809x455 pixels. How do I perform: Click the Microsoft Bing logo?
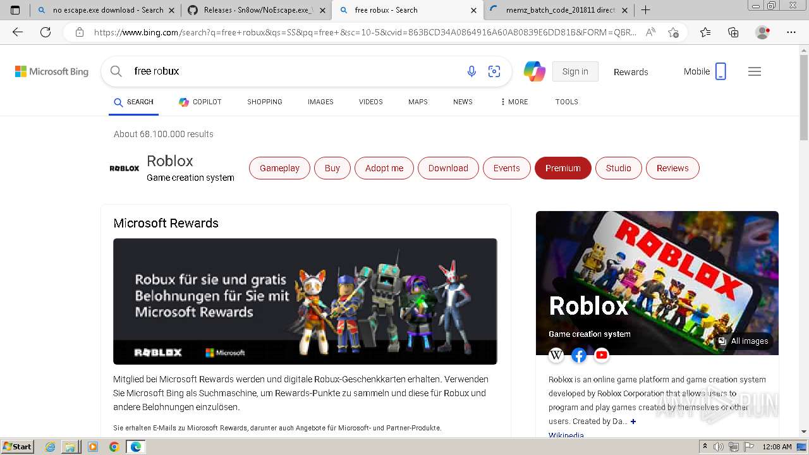tap(52, 71)
